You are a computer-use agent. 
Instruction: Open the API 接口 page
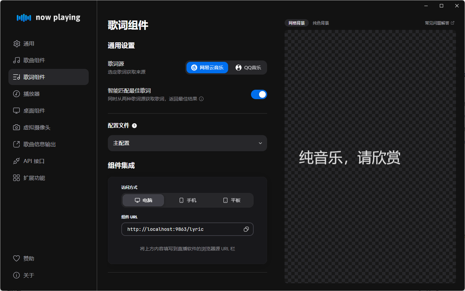[x=34, y=161]
